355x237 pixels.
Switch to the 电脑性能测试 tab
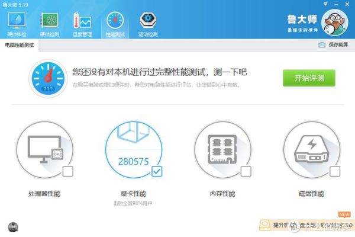click(x=20, y=45)
